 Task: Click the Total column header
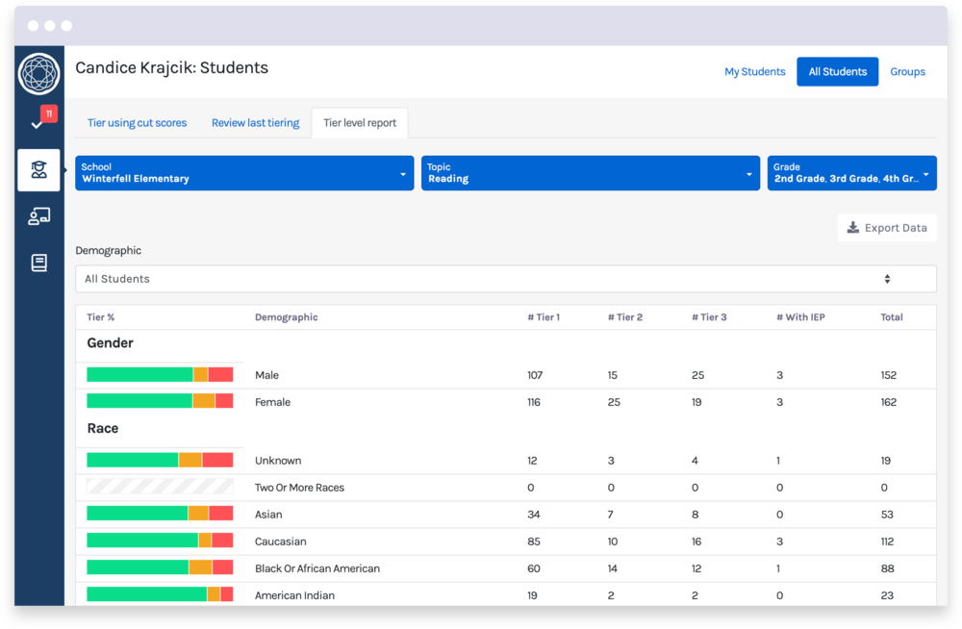892,317
